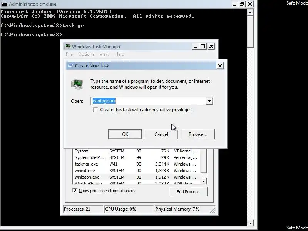Close the Create New Task dialog
Screen dimensions: 308x231
point(220,65)
